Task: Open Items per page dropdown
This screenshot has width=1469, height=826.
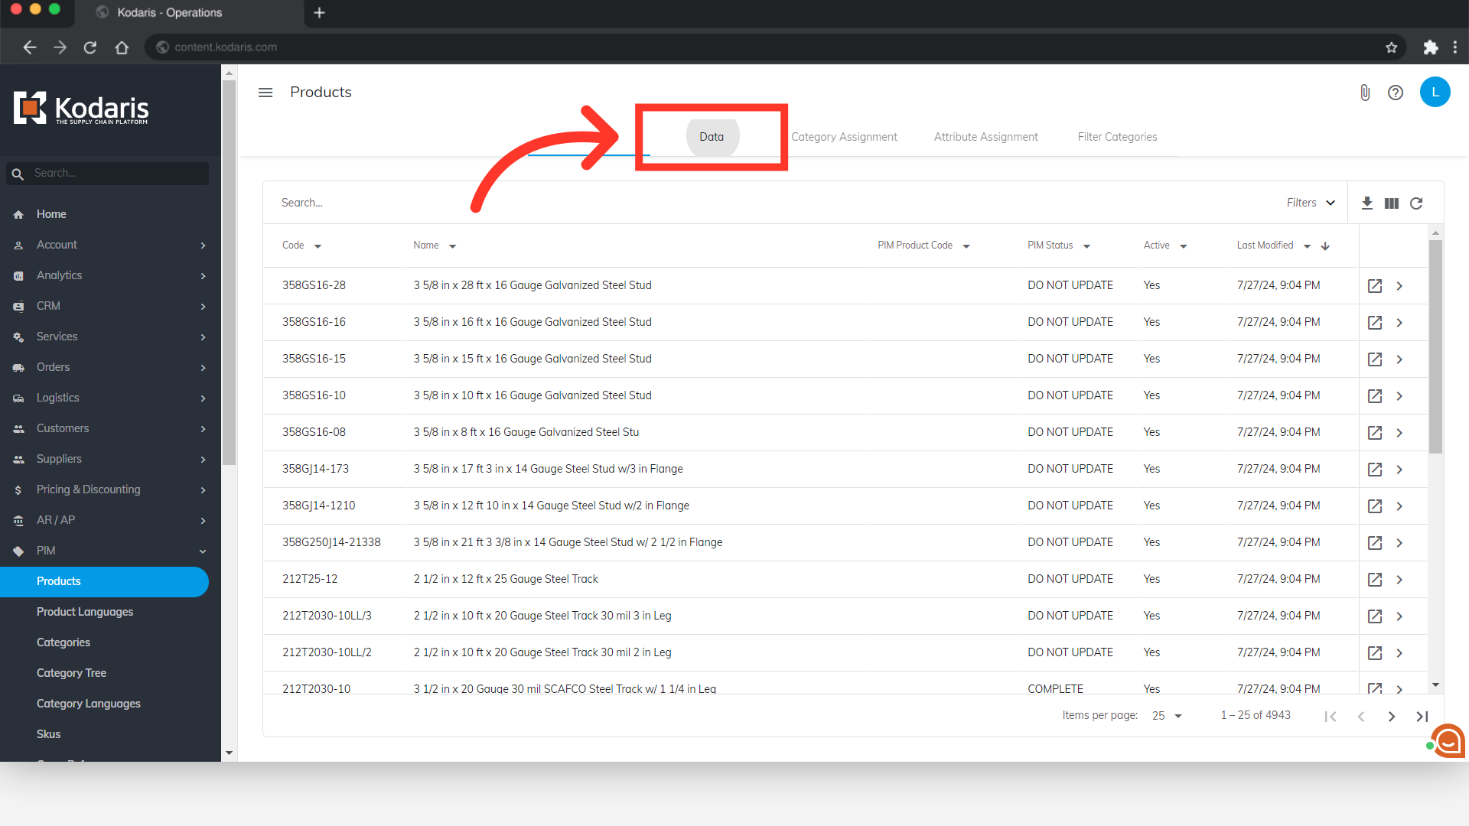Action: (1167, 716)
